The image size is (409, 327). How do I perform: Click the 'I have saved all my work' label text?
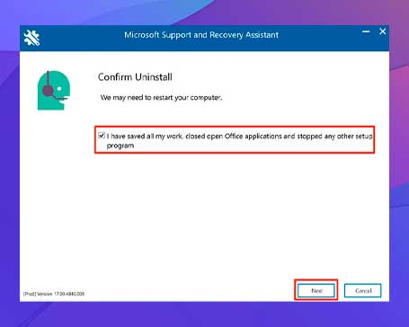tap(239, 141)
